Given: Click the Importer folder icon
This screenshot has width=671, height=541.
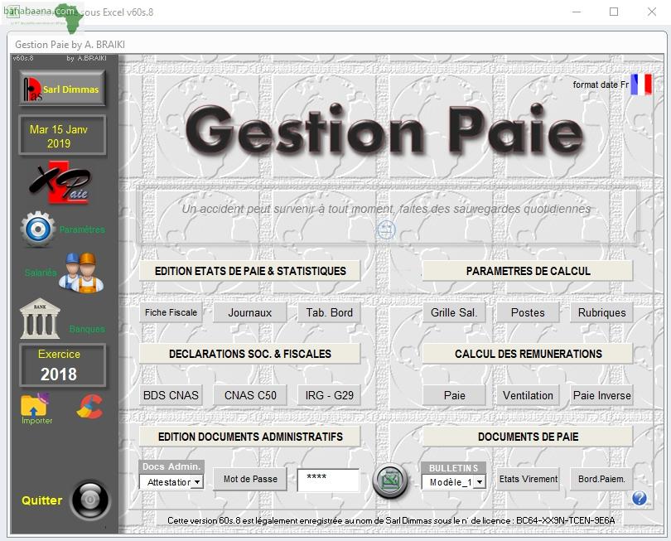Looking at the screenshot, I should point(35,405).
